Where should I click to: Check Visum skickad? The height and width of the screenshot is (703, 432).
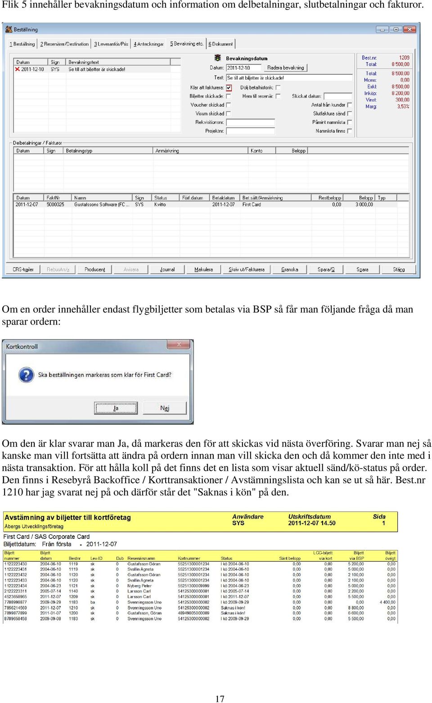(x=229, y=113)
